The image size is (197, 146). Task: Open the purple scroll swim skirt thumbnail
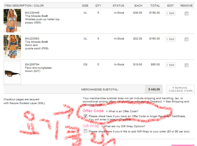(x=12, y=47)
